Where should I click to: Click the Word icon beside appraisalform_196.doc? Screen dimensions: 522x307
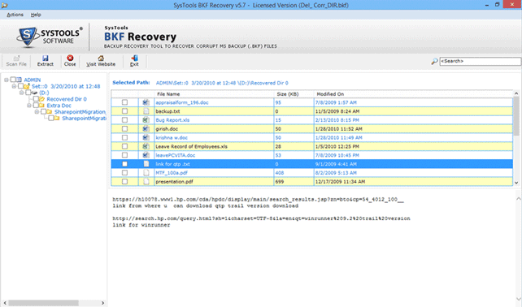tap(146, 102)
